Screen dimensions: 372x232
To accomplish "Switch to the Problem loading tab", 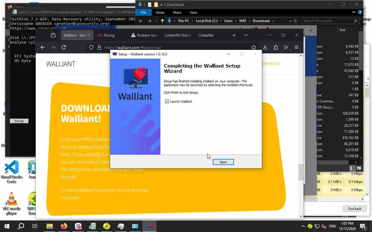I will [x=144, y=35].
